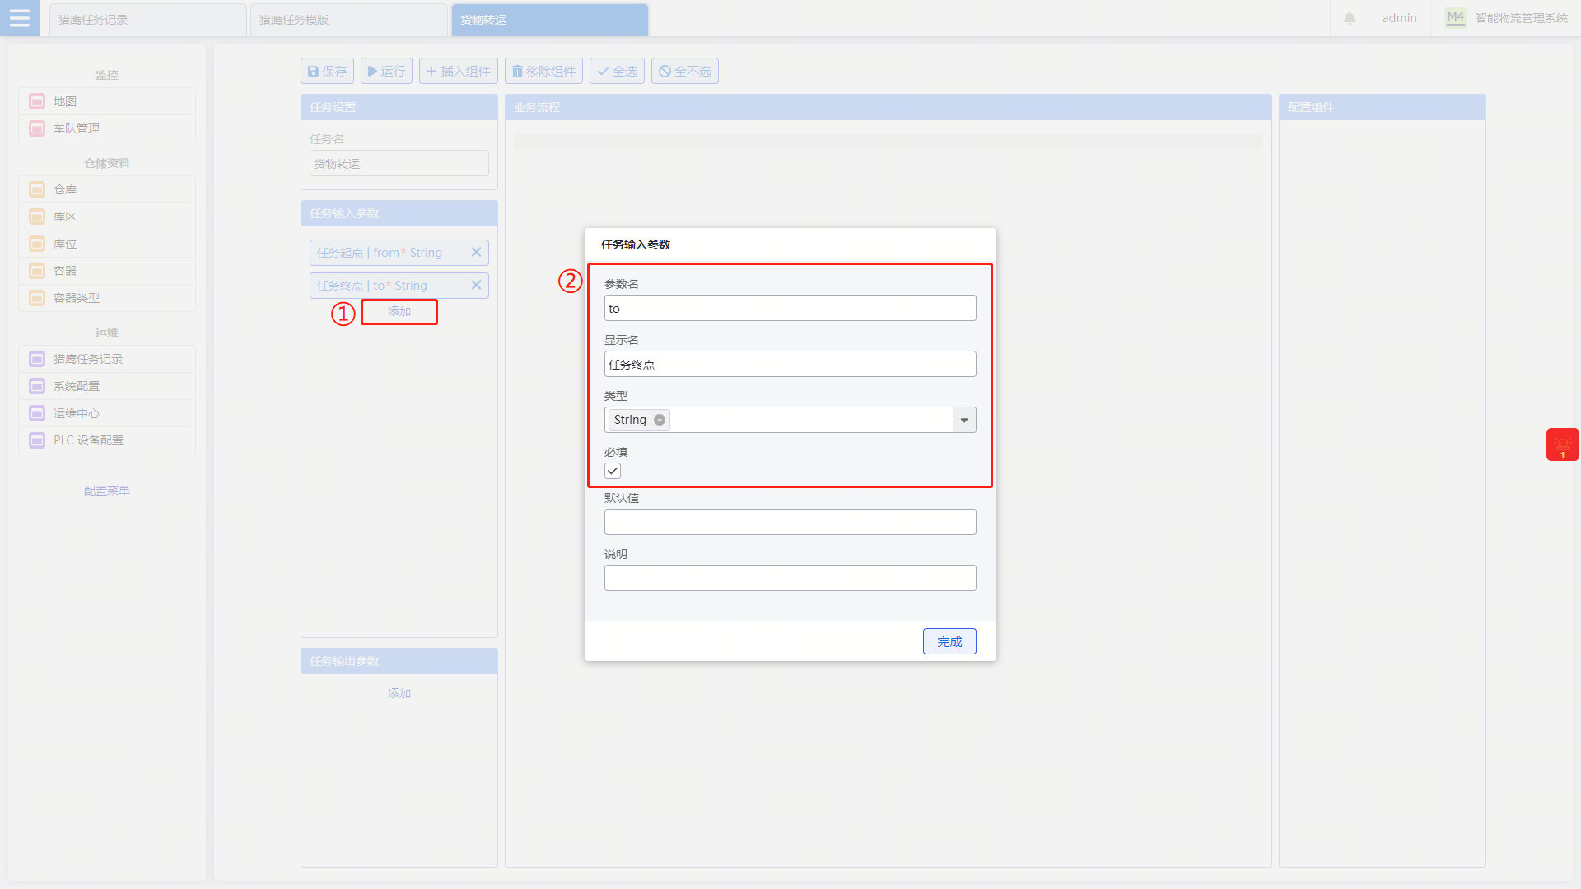Remove the 任务起点 from parameter
Viewport: 1581px width, 889px height.
476,253
